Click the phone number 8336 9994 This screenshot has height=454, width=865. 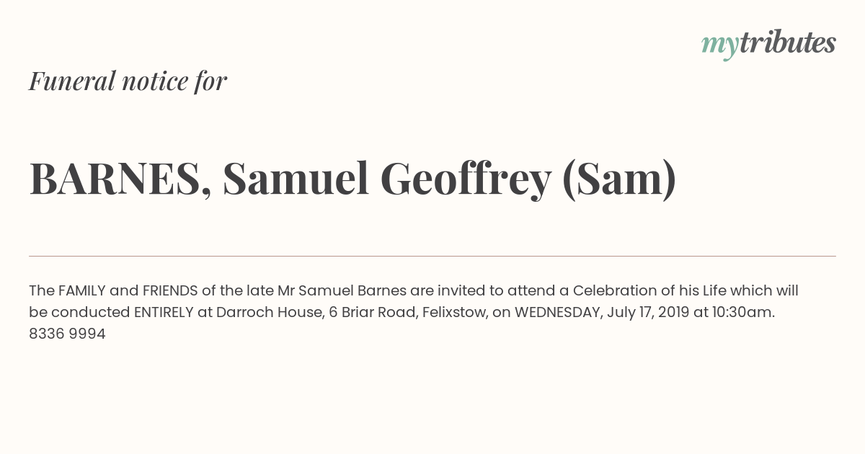67,334
